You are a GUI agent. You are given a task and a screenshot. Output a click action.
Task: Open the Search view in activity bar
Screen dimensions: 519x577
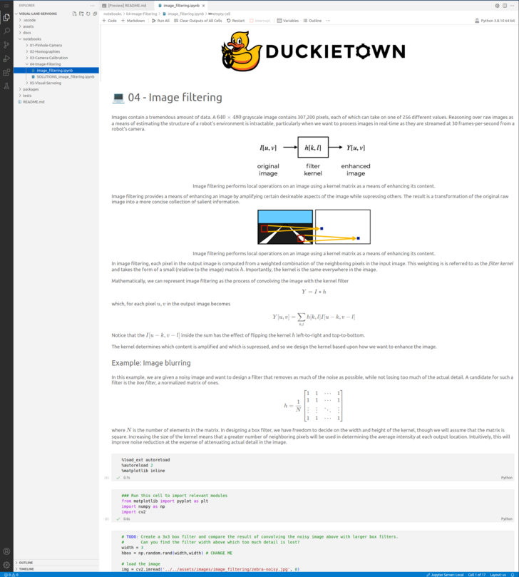[6, 31]
